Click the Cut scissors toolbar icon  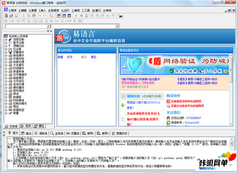23,16
